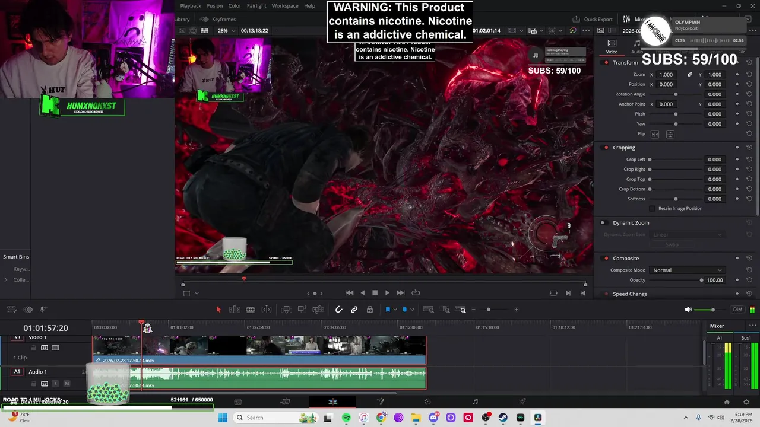
Task: Click the Overwrite Clip toolbar icon
Action: point(302,310)
